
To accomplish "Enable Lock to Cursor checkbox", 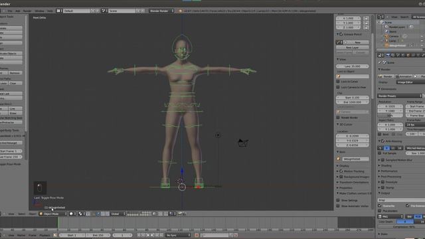I will pyautogui.click(x=338, y=81).
